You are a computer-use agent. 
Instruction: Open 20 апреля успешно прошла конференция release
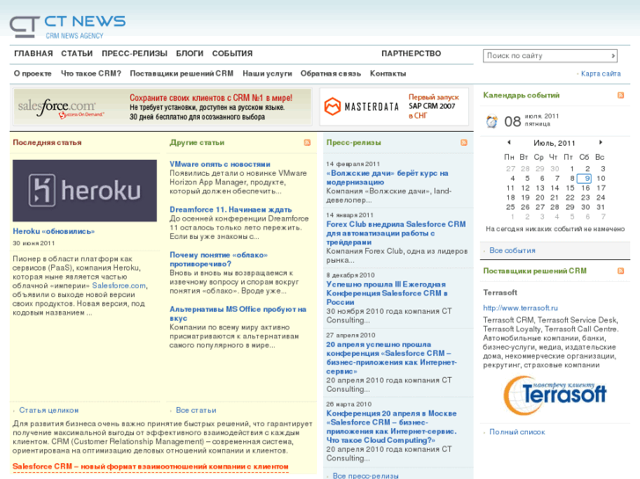pyautogui.click(x=391, y=358)
